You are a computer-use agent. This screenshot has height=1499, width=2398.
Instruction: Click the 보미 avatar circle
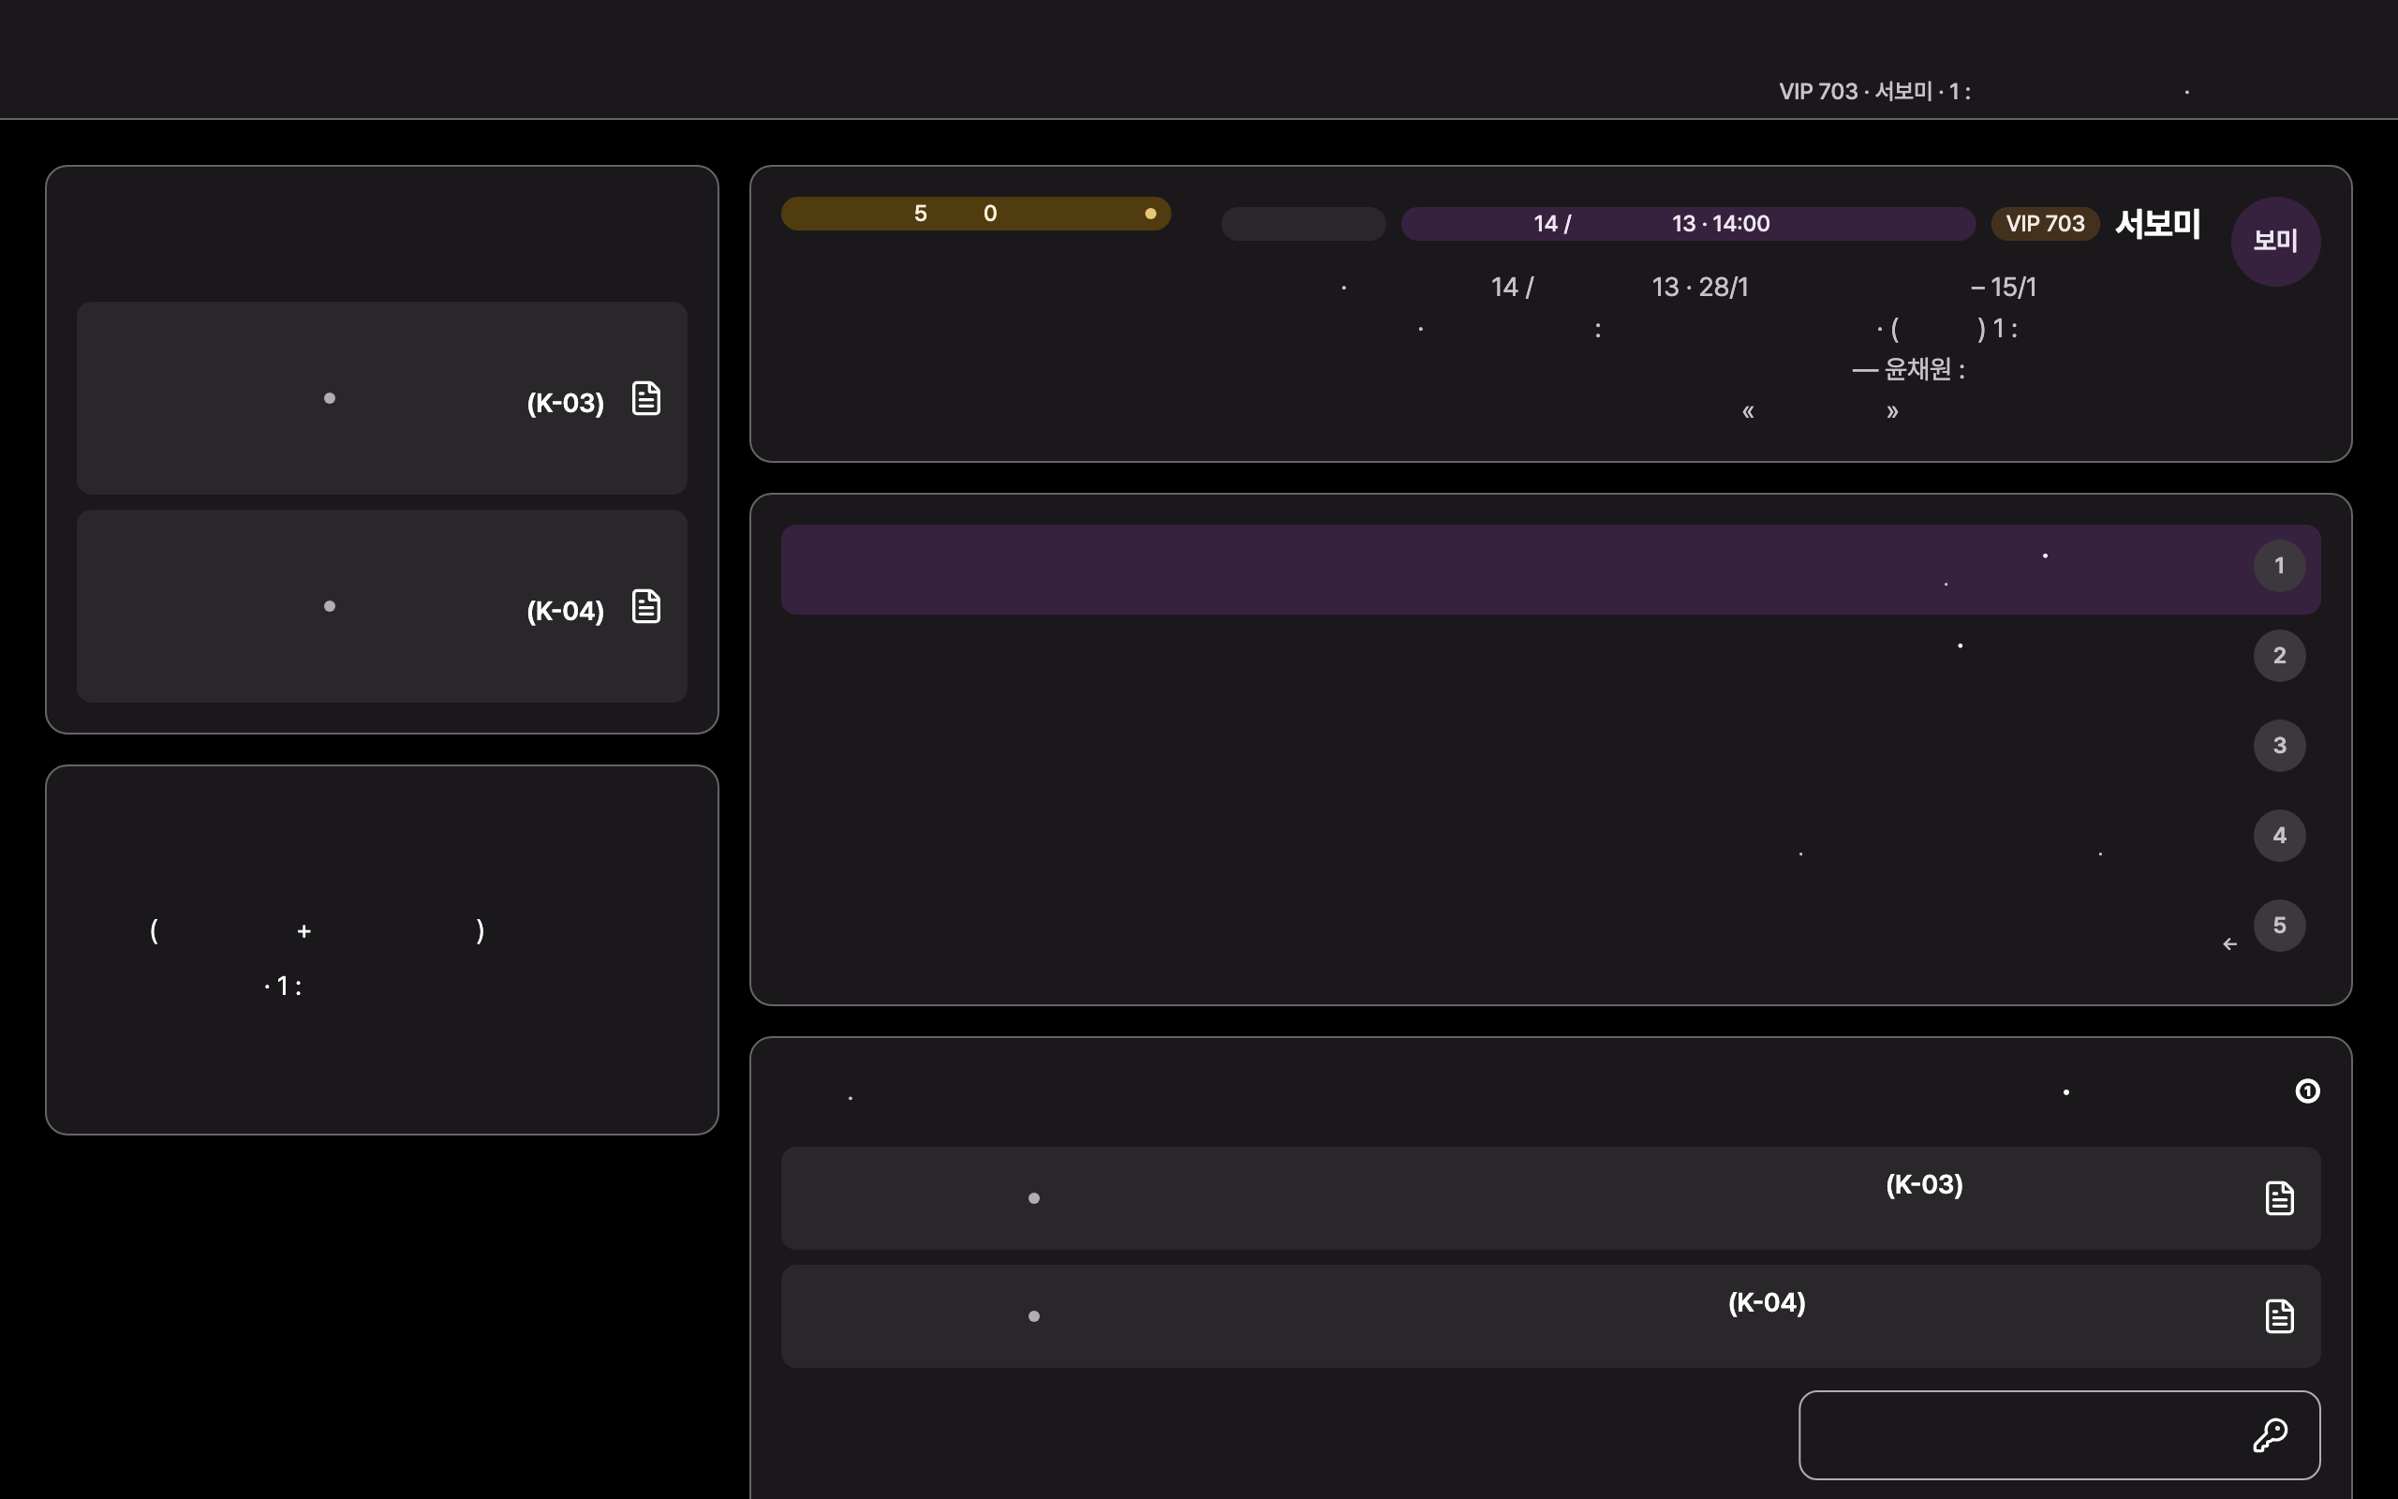click(x=2275, y=241)
